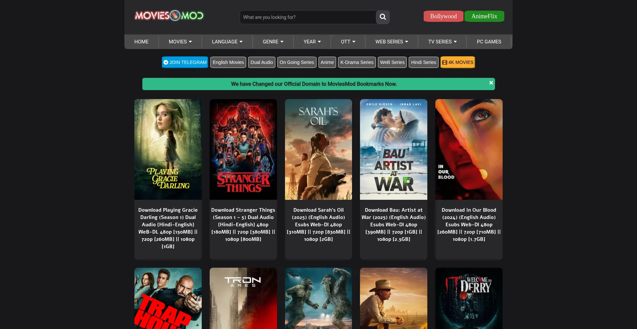The height and width of the screenshot is (329, 637).
Task: Open the Stranger Things poster thumbnail
Action: 243,149
